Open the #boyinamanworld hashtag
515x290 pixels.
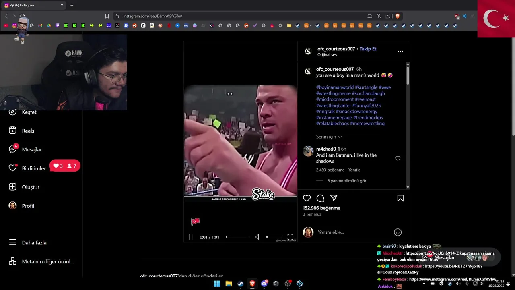point(335,87)
